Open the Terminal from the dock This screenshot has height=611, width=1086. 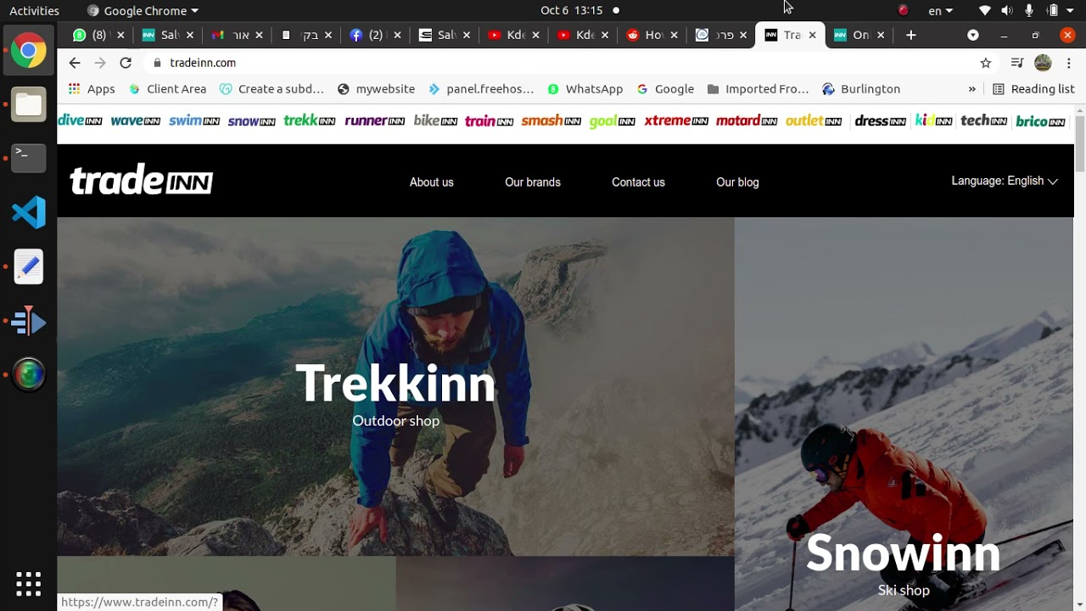[28, 158]
